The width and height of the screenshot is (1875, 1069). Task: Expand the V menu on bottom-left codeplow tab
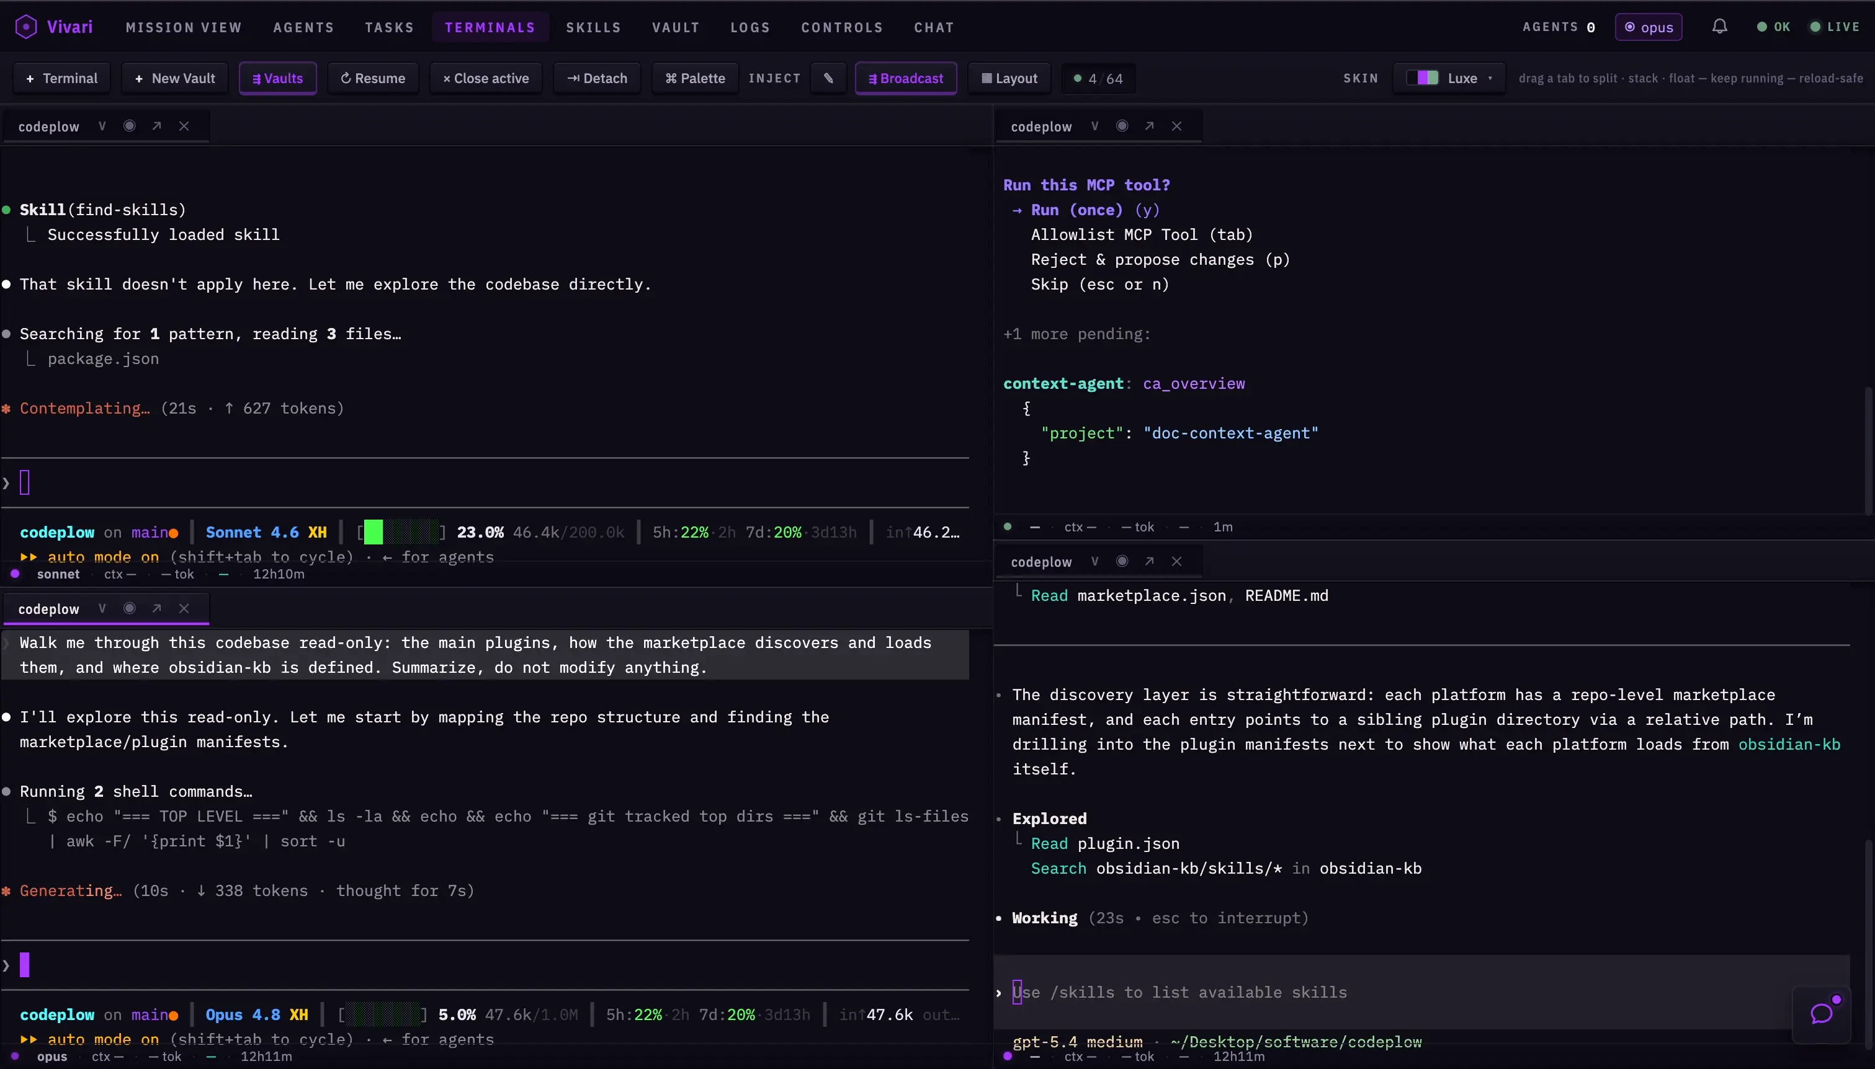102,609
